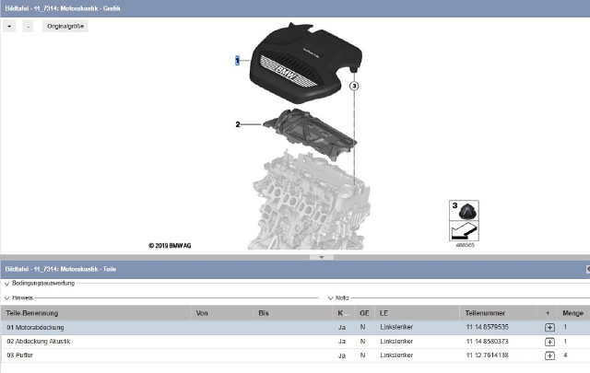This screenshot has height=373, width=590.
Task: Click part number 11 14 8580373
Action: point(488,342)
